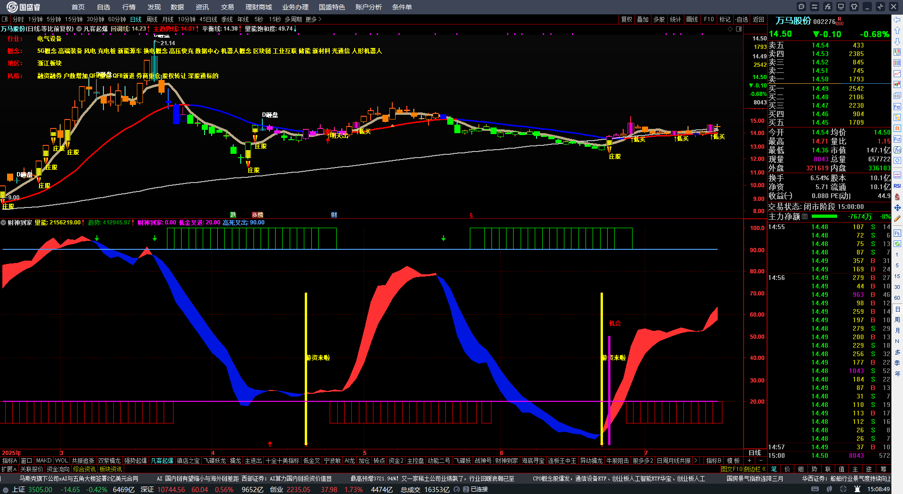The width and height of the screenshot is (903, 494).
Task: Toggle the circle marker before 凡客起爆 indicator
Action: click(x=79, y=29)
